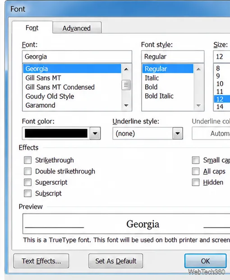Select Italic font style
Screen dimensions: 230x280
[x=168, y=78]
